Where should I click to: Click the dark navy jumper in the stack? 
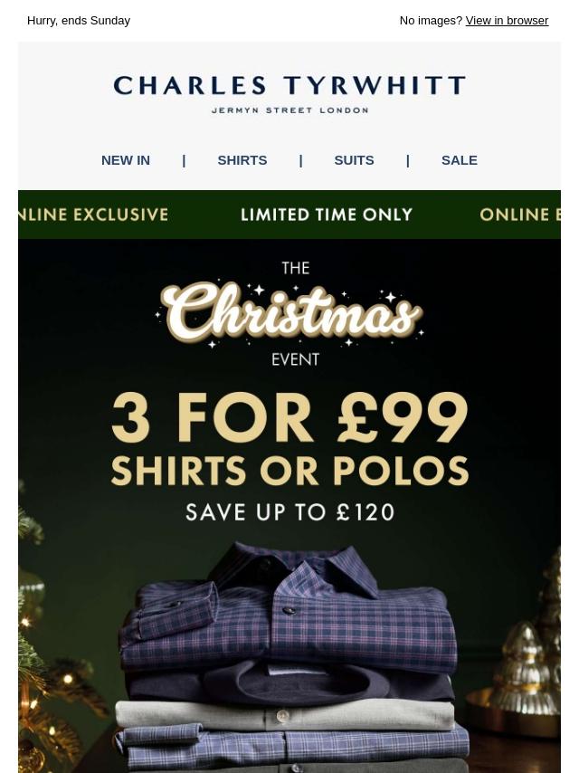[289, 683]
